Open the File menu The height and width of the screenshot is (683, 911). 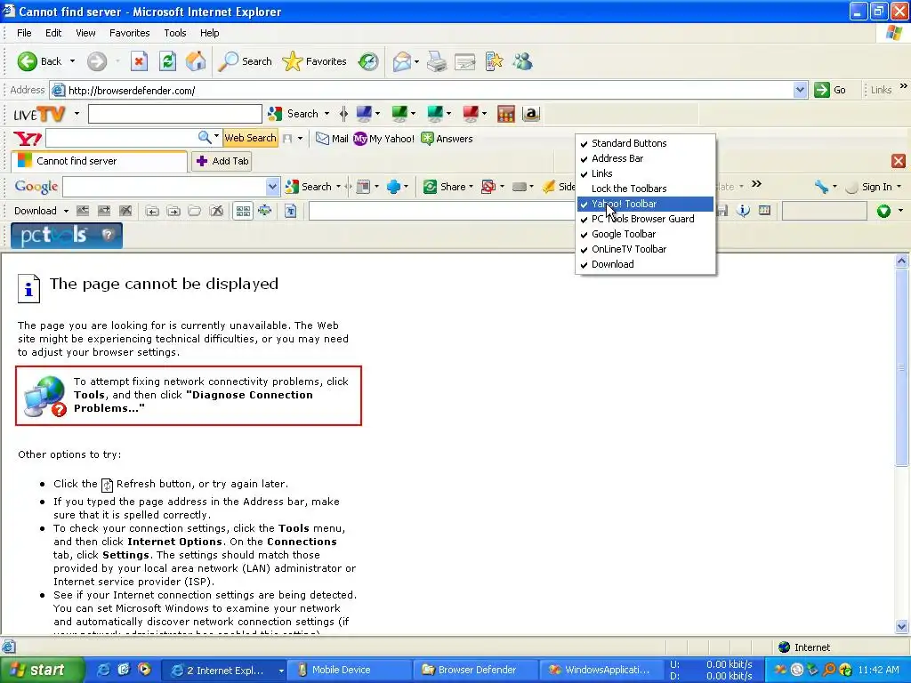pos(24,33)
